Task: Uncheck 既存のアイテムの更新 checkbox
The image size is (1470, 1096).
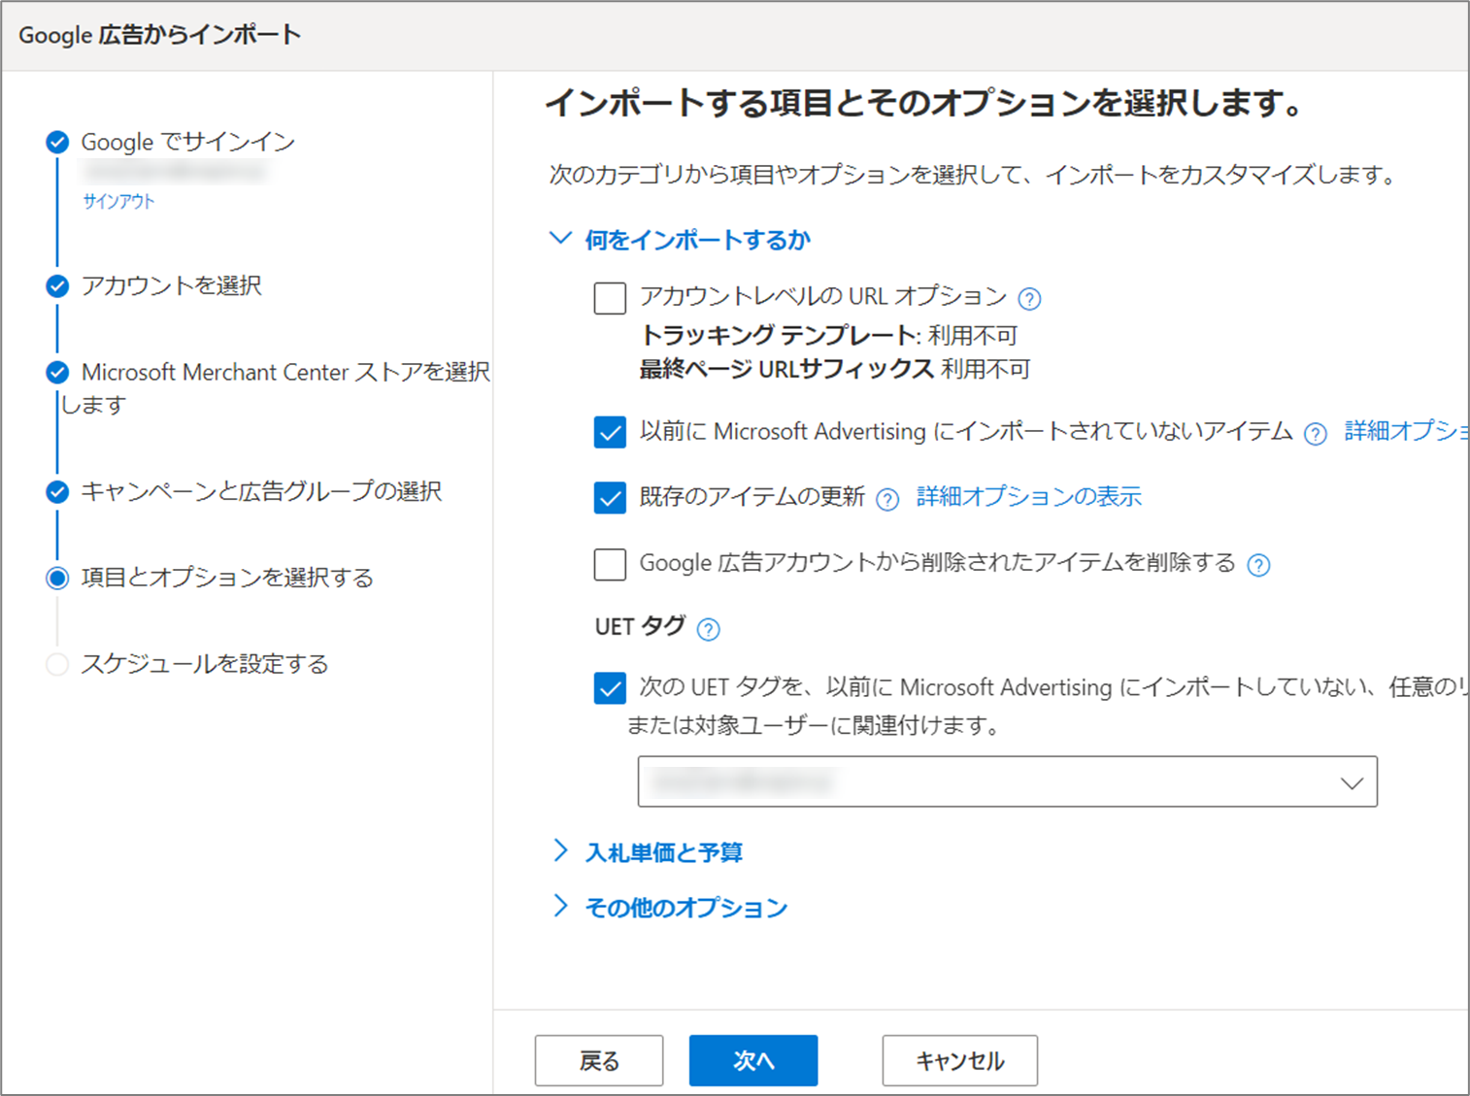Action: [610, 497]
